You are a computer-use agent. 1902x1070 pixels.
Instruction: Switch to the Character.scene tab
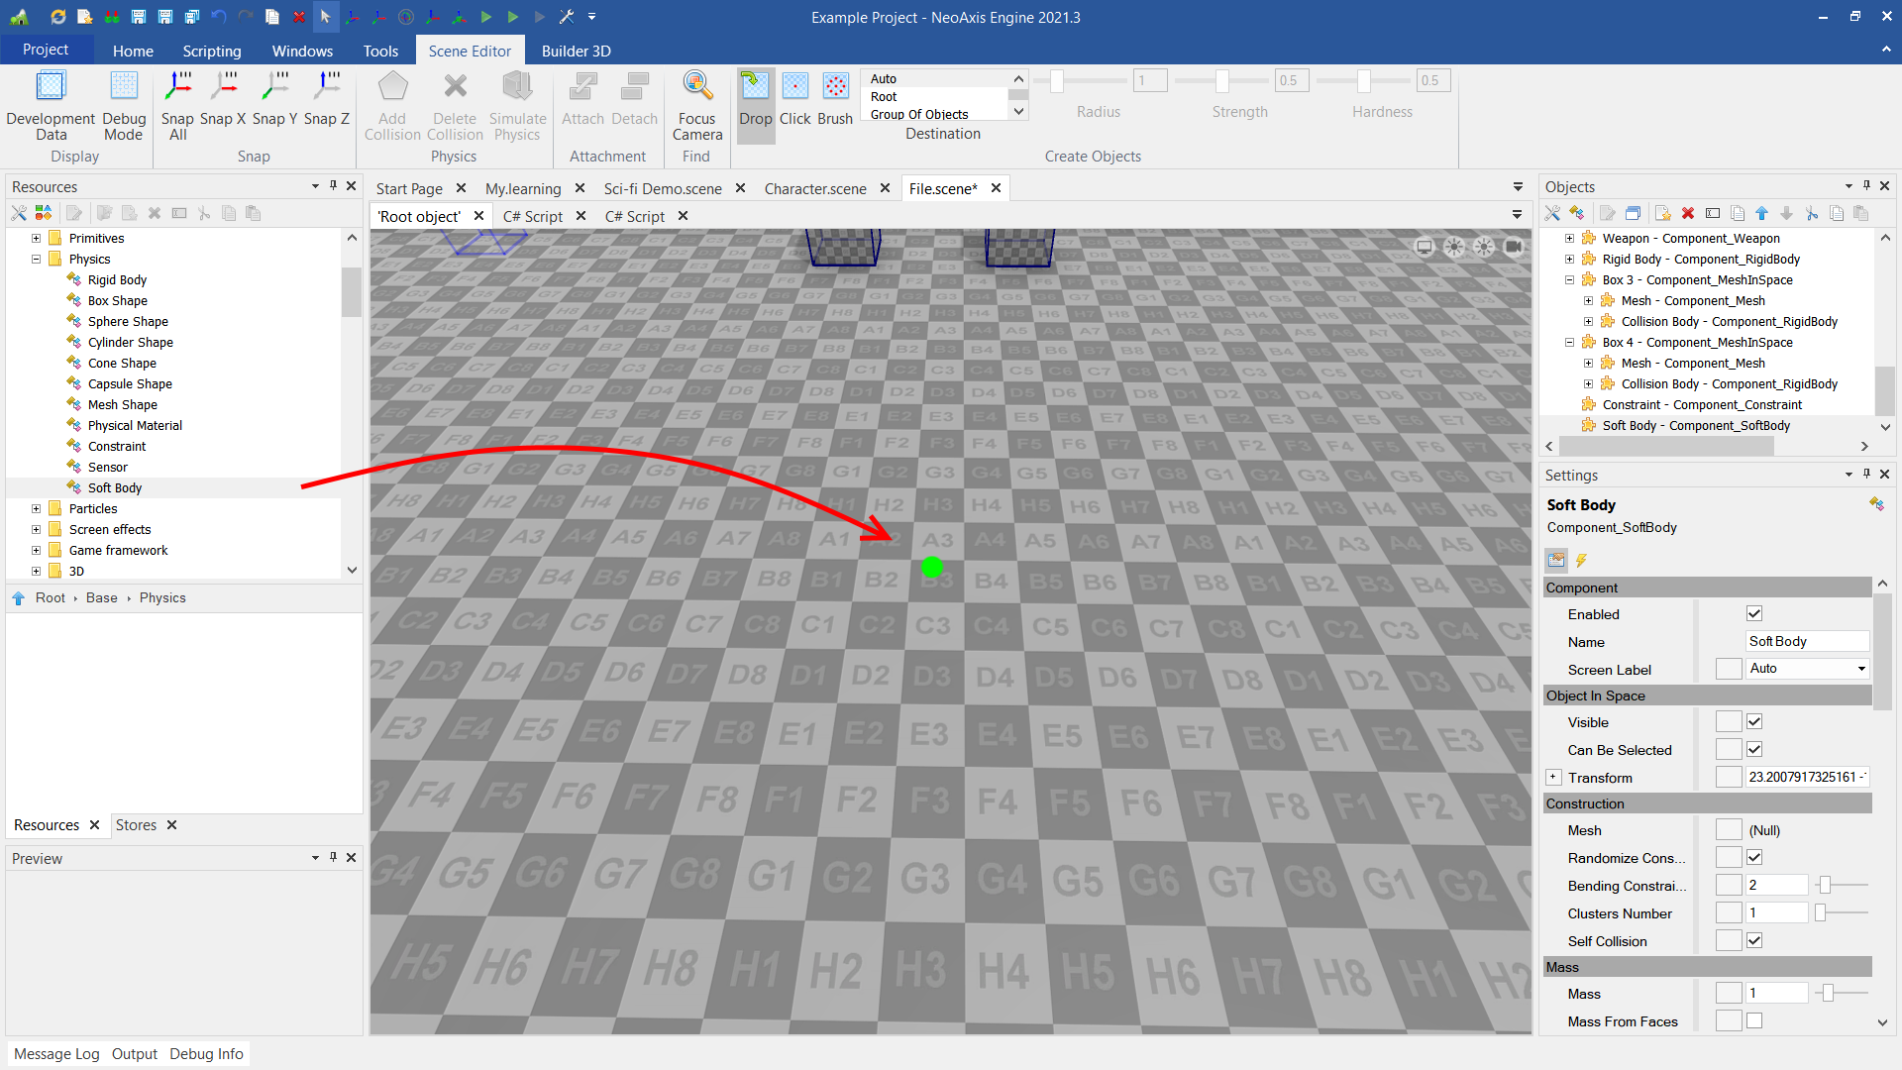814,188
